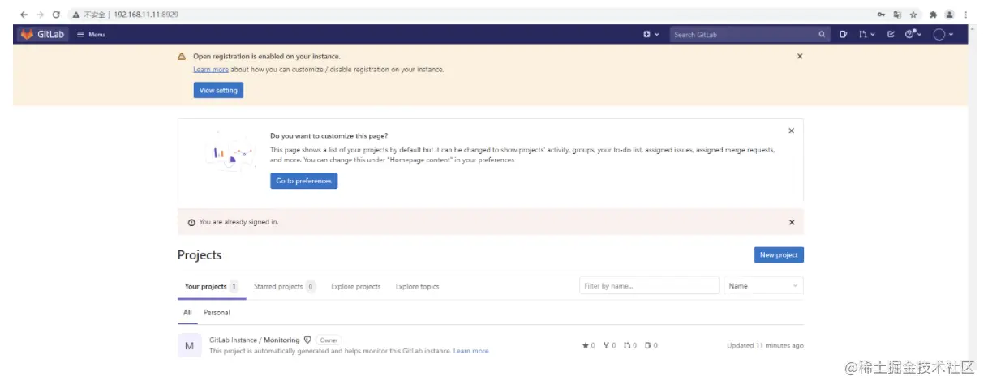Dismiss the open registration warning banner

(800, 56)
